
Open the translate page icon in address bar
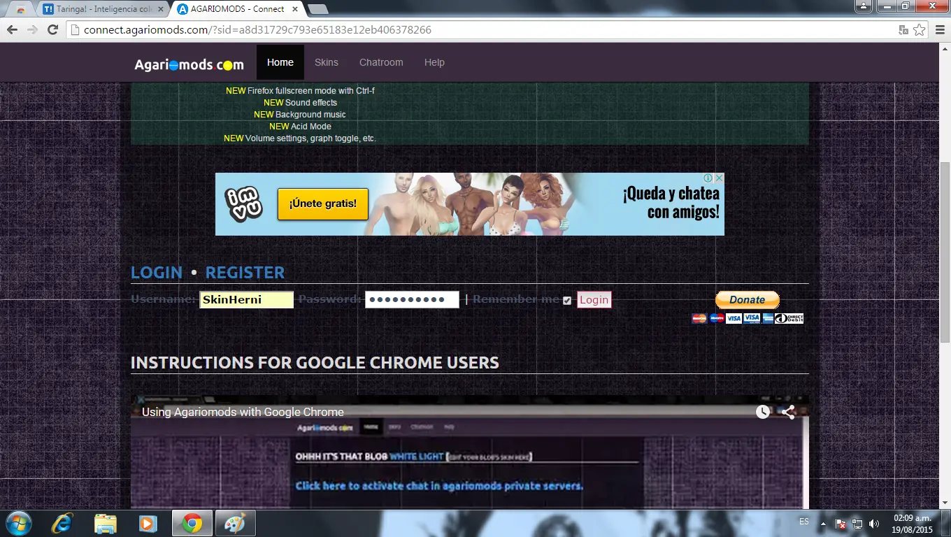[x=903, y=30]
